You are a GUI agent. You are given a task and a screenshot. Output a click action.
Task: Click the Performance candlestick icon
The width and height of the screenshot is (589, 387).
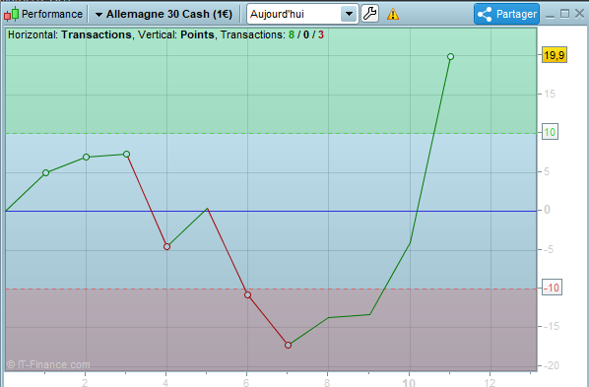coord(11,14)
